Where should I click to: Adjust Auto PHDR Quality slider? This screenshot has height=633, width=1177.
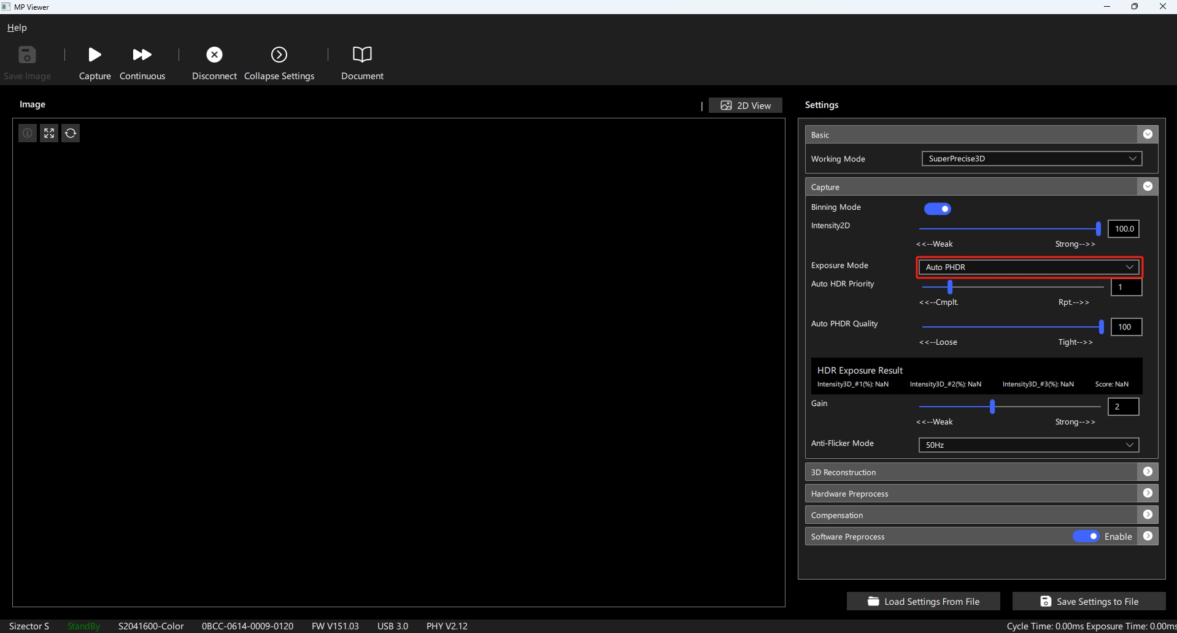[x=1102, y=327]
